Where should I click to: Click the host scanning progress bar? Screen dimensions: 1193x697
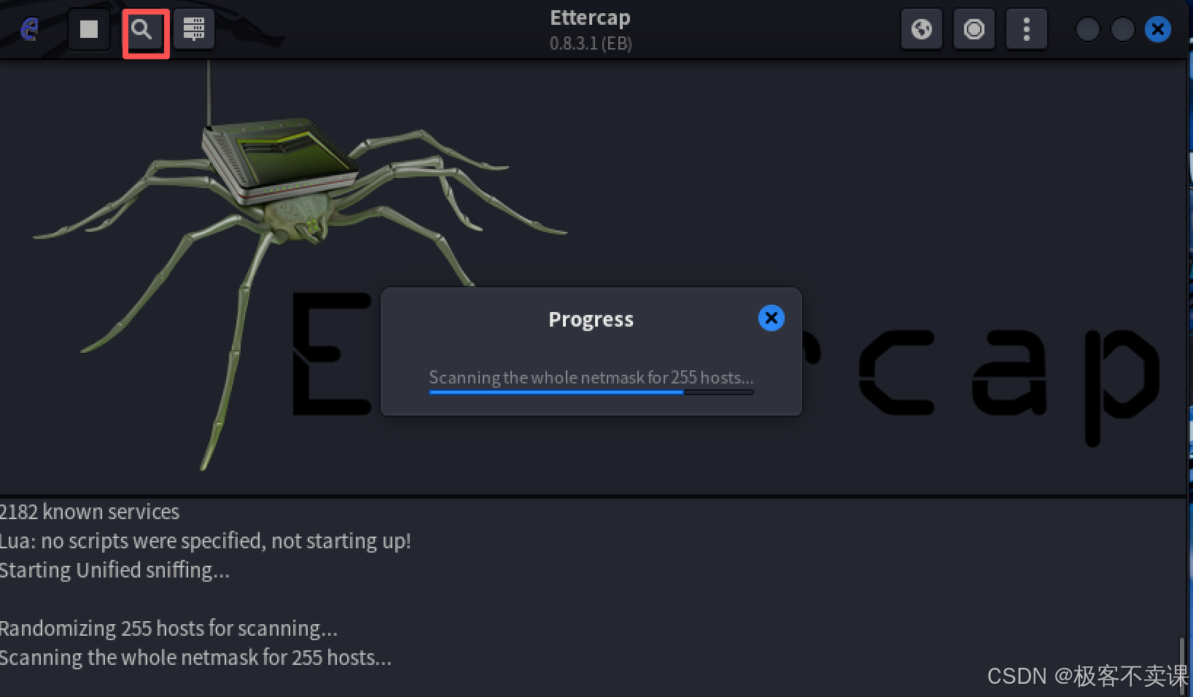[x=591, y=392]
